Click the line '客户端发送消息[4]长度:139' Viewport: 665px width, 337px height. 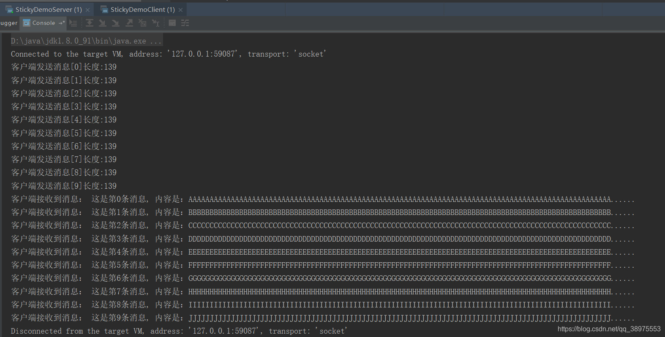64,120
